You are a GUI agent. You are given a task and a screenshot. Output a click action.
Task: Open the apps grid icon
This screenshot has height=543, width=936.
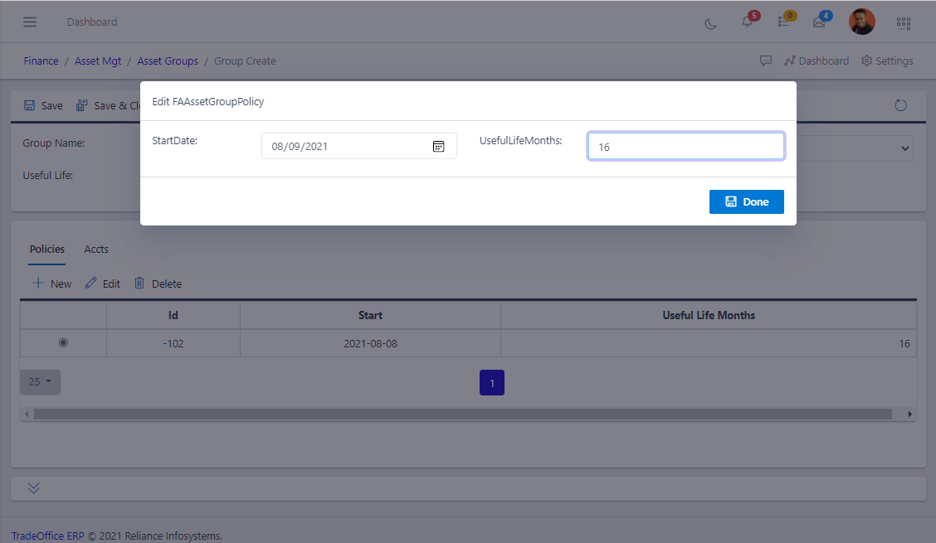coord(904,23)
